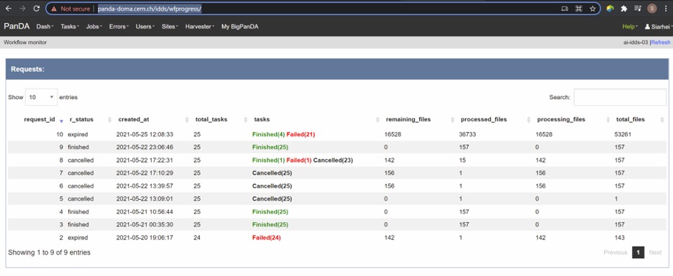Open the Chrome profile avatar S
673x276 pixels.
pos(652,9)
